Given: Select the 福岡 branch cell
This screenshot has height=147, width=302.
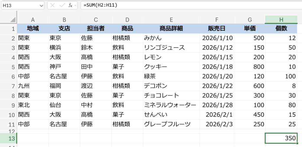Looking at the screenshot, I should pos(64,86).
